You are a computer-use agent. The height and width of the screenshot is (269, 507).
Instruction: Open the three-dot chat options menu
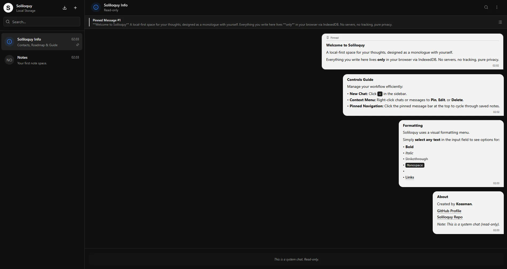497,7
